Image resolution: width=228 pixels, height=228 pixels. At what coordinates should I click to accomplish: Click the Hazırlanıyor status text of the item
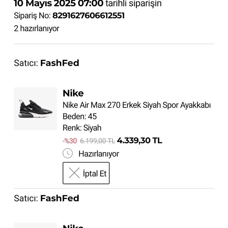pyautogui.click(x=99, y=154)
